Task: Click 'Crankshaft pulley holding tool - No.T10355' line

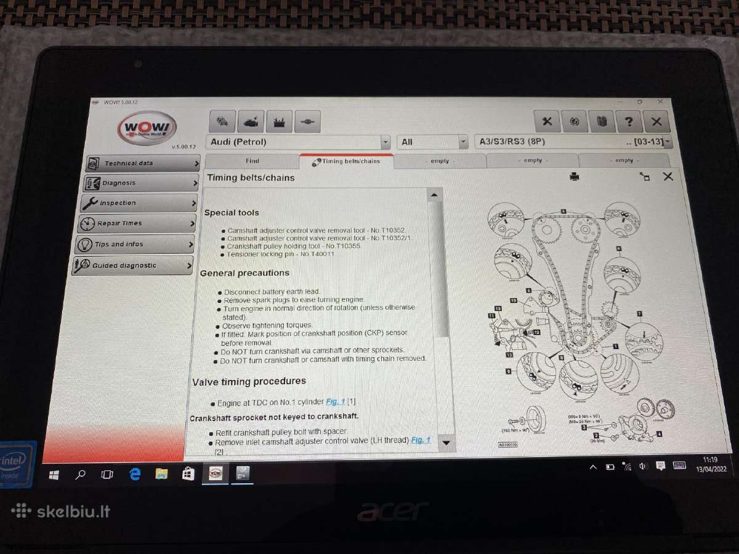Action: [294, 246]
